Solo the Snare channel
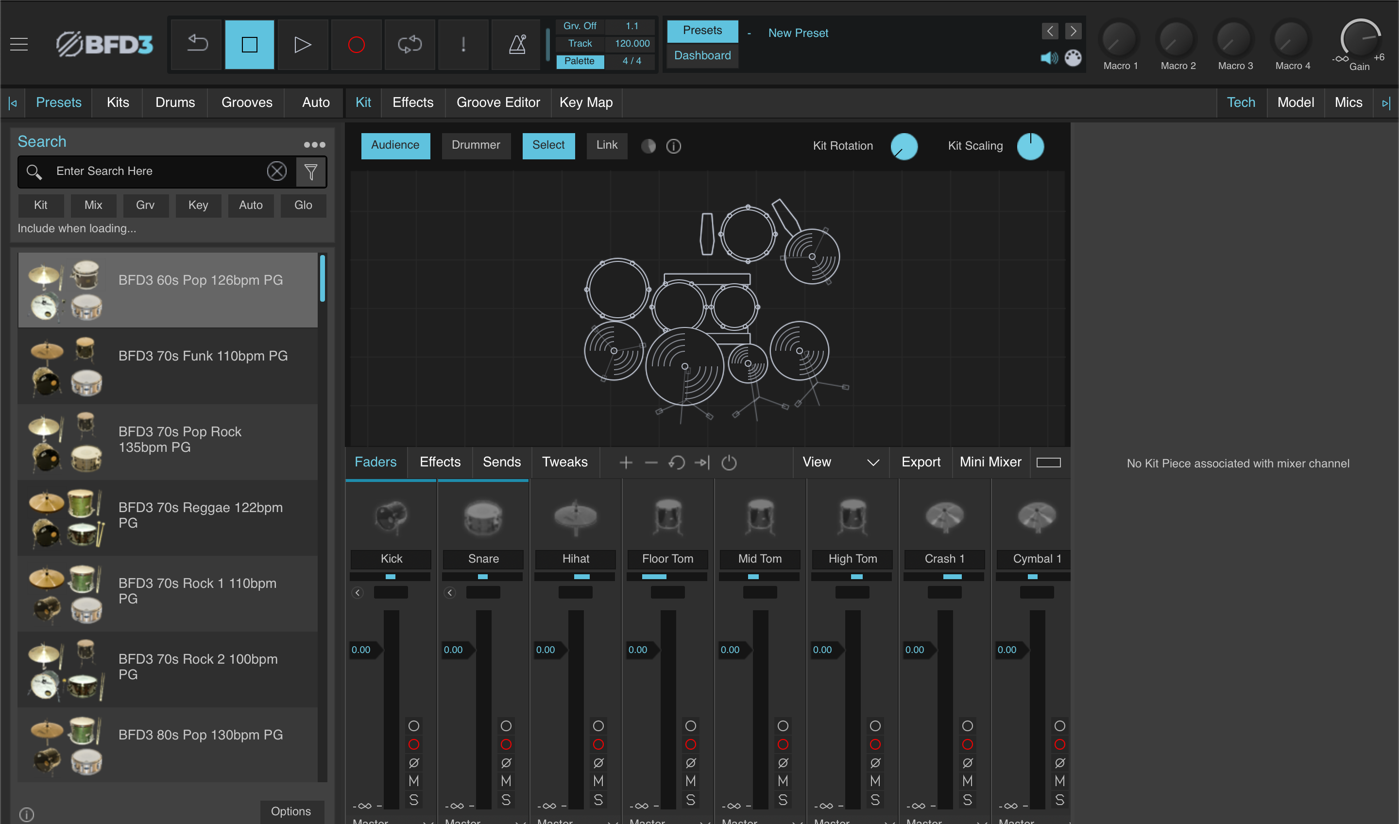1399x824 pixels. point(506,800)
